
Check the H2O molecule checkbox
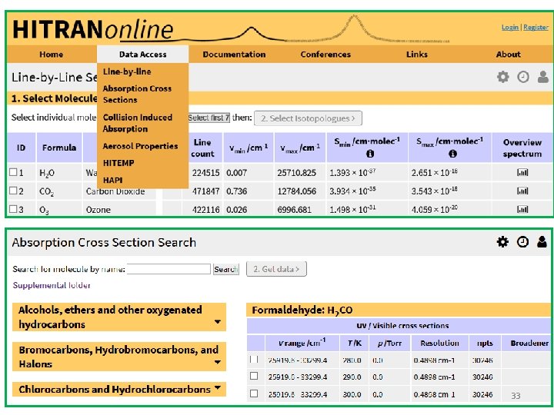tap(13, 172)
